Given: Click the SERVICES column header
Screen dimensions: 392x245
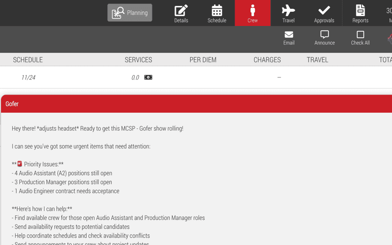Looking at the screenshot, I should [138, 60].
